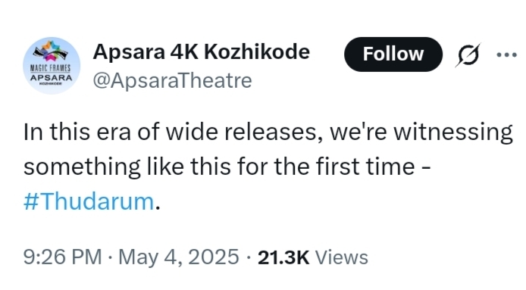Click the tweet line starting "In this era"
Image resolution: width=526 pixels, height=290 pixels.
coord(268,132)
